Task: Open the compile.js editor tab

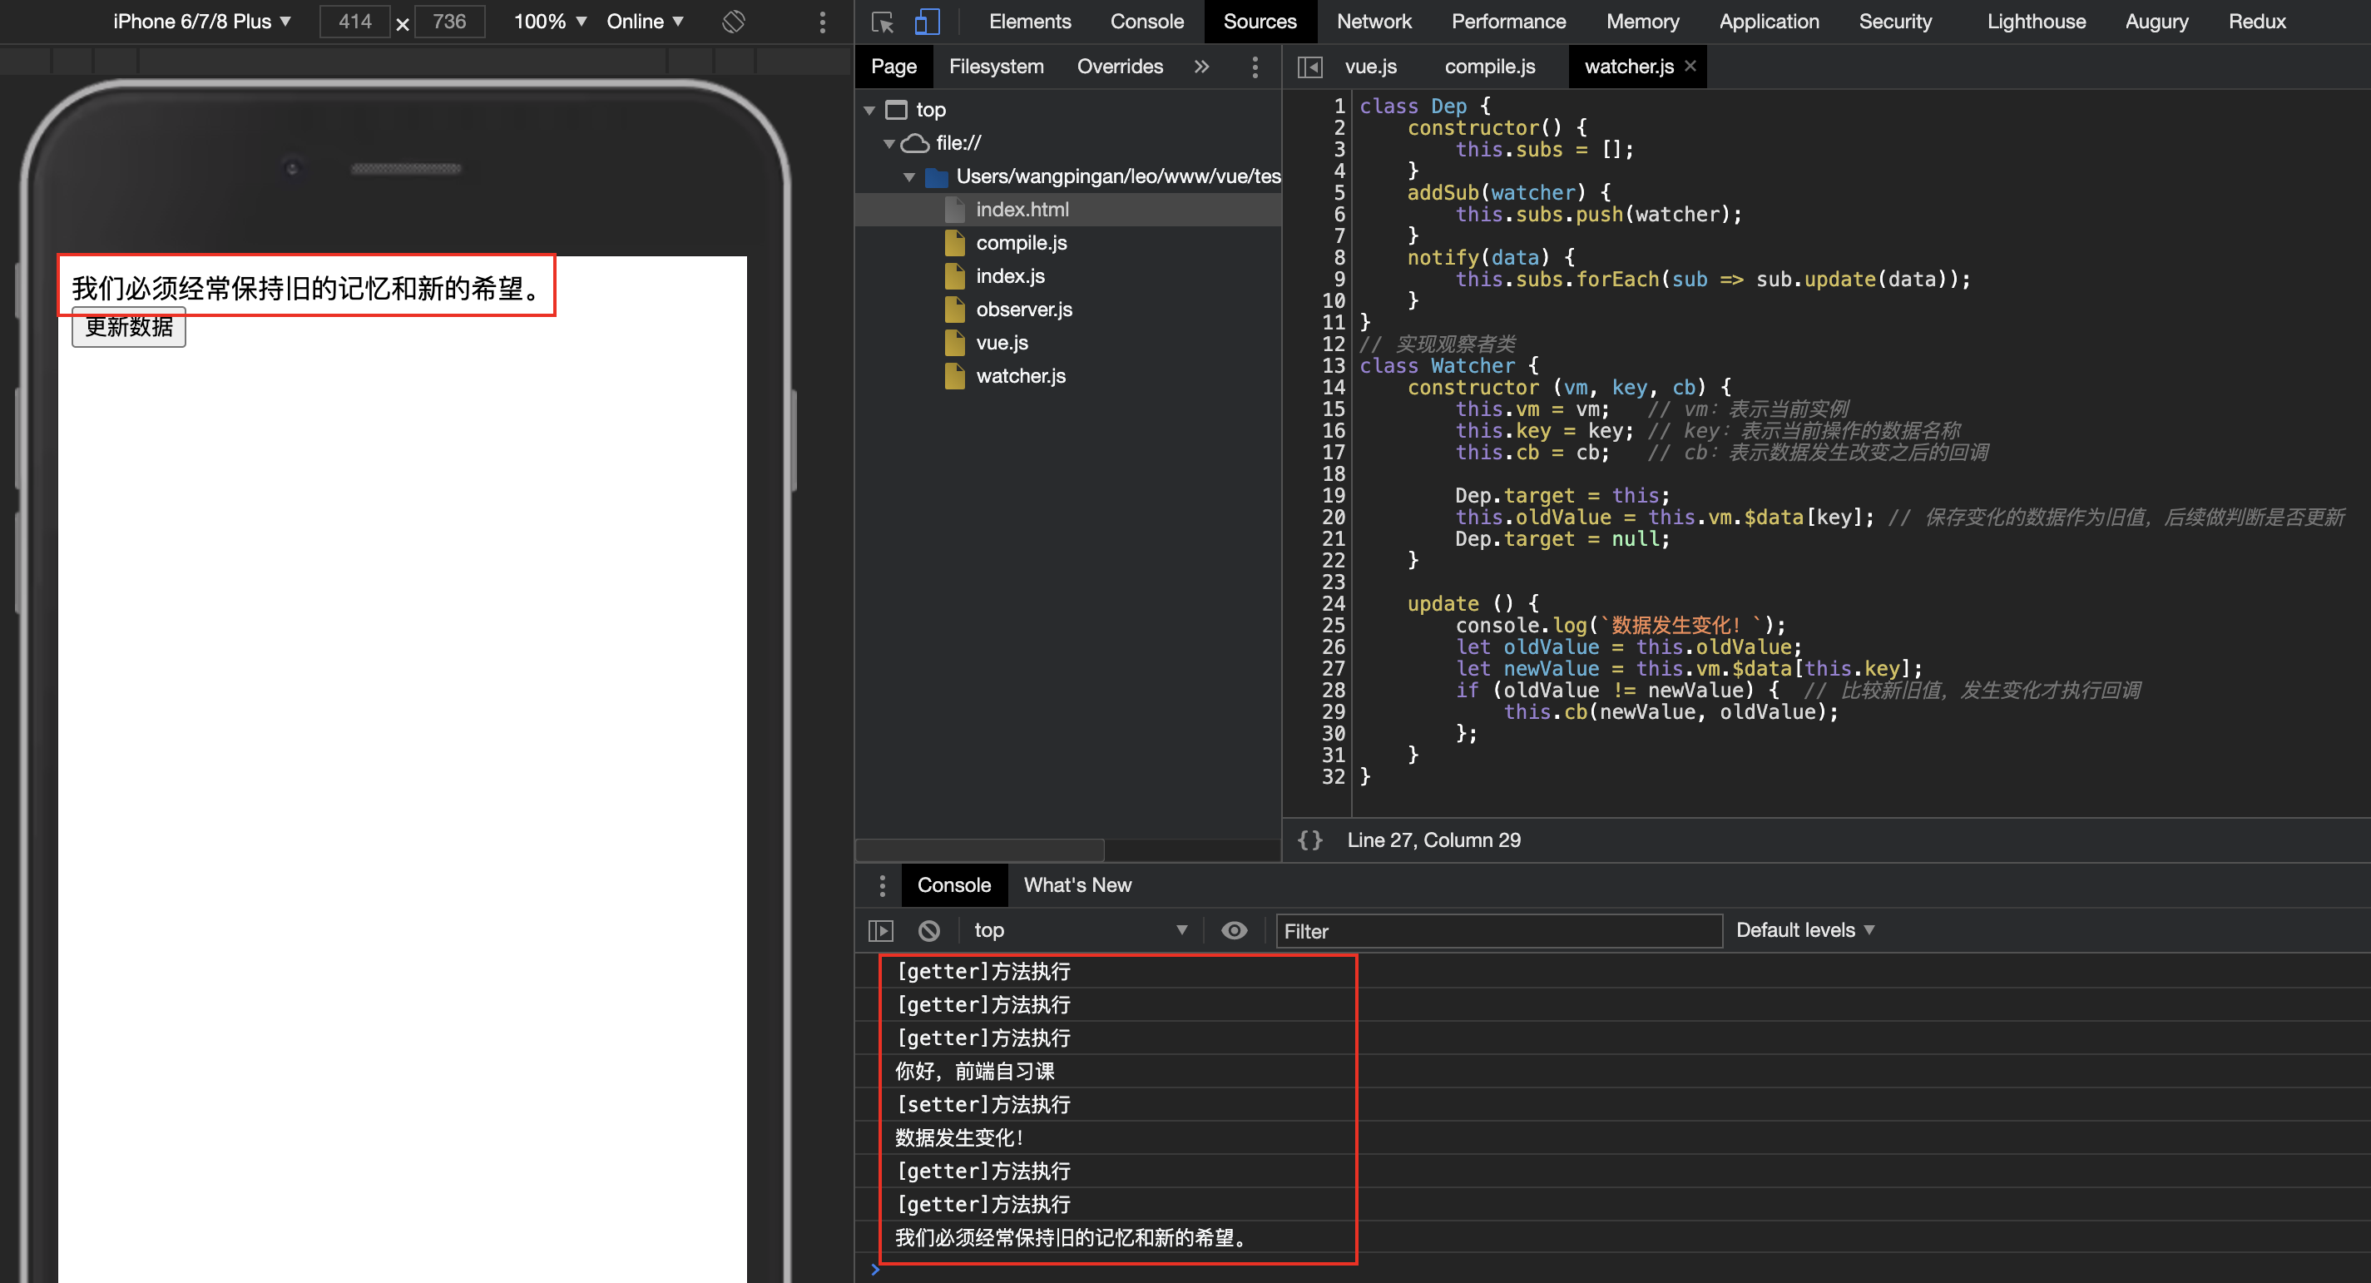Action: [x=1489, y=67]
